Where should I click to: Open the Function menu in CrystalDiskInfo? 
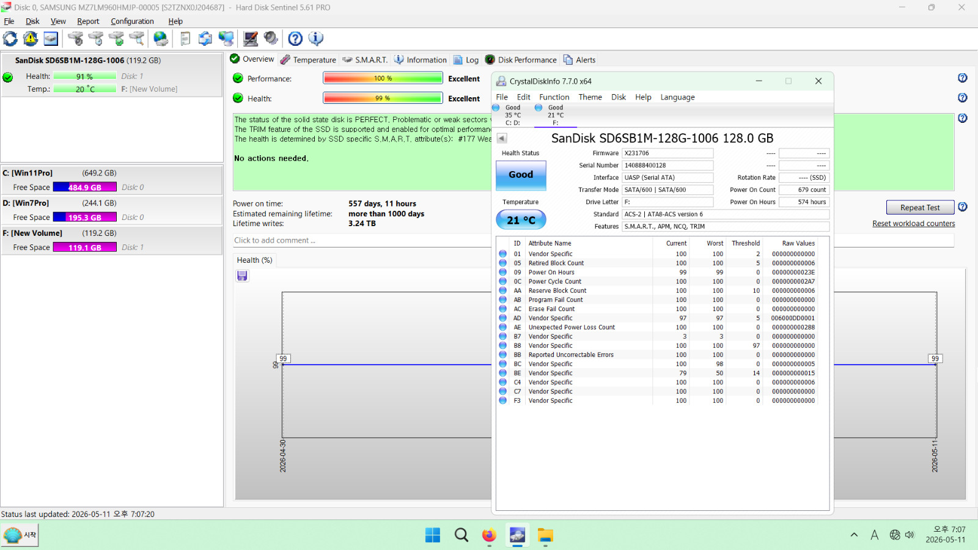click(554, 97)
